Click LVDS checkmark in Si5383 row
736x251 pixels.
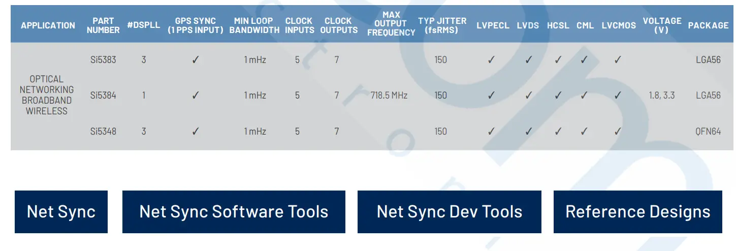coord(528,59)
